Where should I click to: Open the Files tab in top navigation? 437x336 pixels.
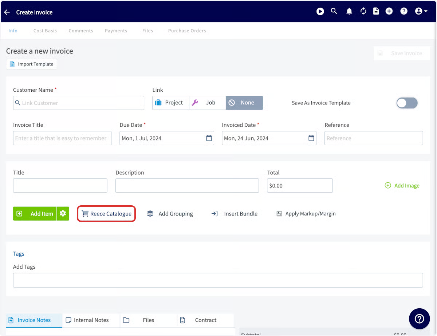[x=147, y=31]
